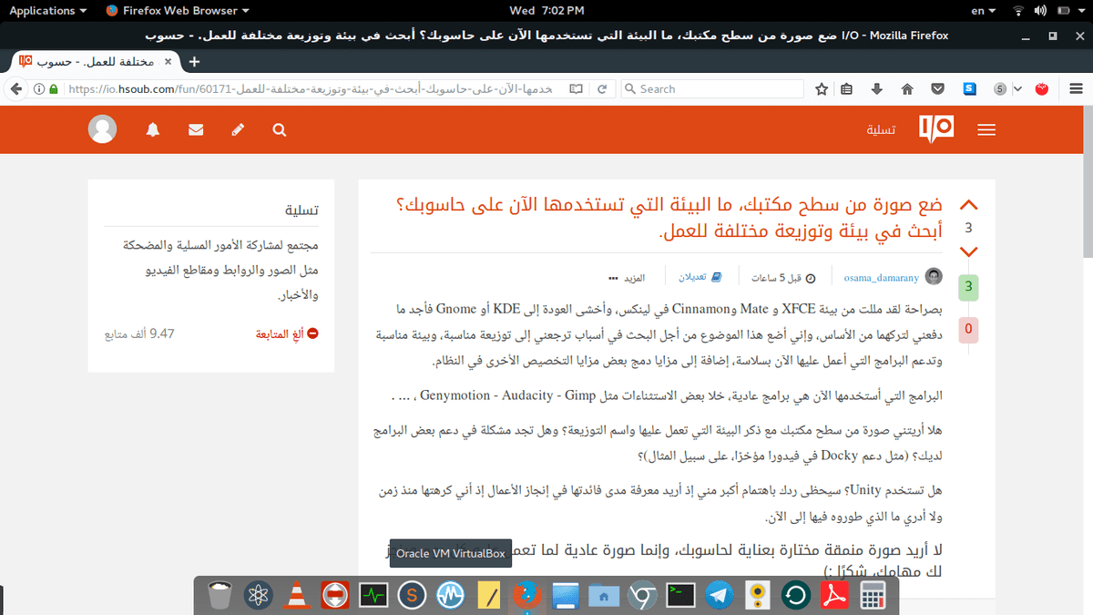Open Telegram from the dock
The width and height of the screenshot is (1093, 615).
click(719, 595)
